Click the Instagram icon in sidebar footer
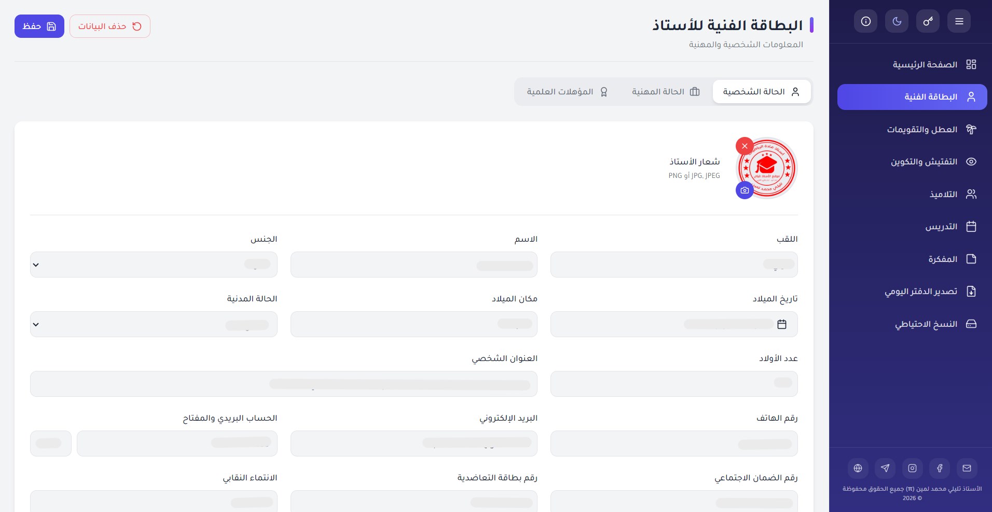The height and width of the screenshot is (512, 992). coord(912,468)
